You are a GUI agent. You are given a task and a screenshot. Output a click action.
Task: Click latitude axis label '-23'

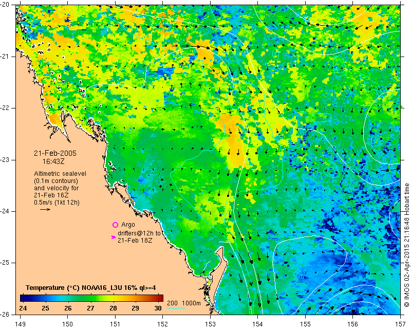[x=5, y=159]
